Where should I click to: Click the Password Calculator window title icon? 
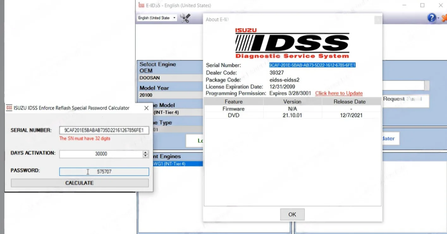coord(9,108)
